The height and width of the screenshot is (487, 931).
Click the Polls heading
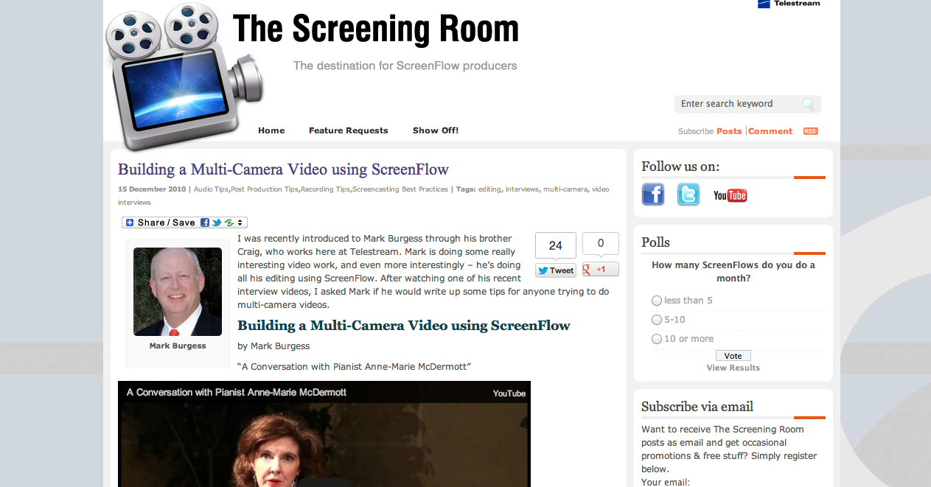coord(655,242)
